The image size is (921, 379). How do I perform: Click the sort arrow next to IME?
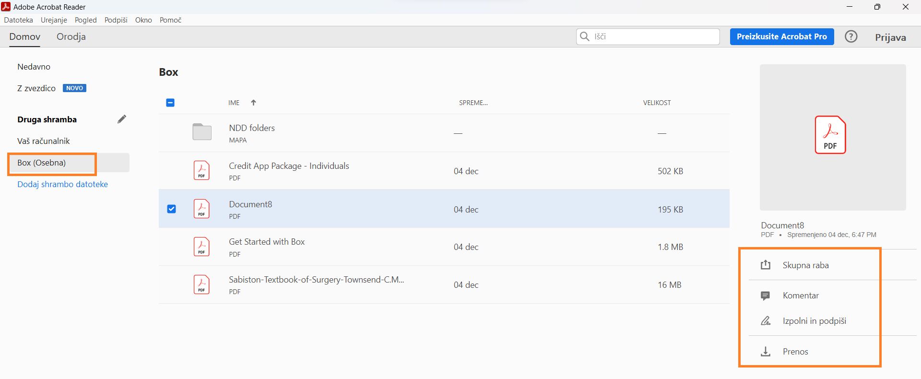tap(253, 103)
